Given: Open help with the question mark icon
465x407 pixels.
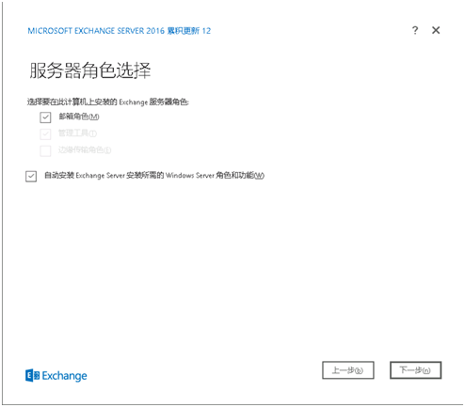Looking at the screenshot, I should coord(415,30).
